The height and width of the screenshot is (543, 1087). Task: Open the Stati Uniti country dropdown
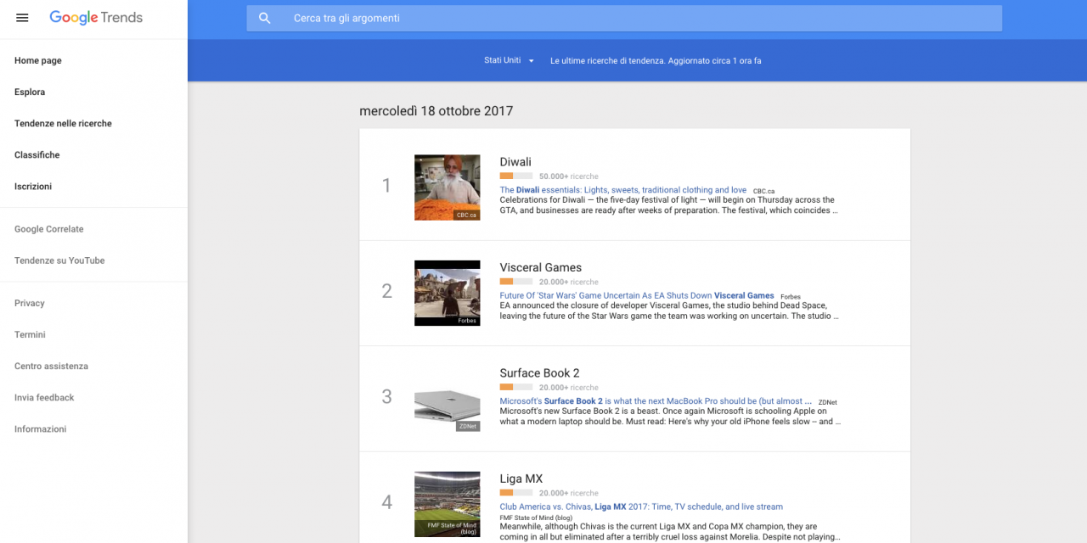[509, 61]
